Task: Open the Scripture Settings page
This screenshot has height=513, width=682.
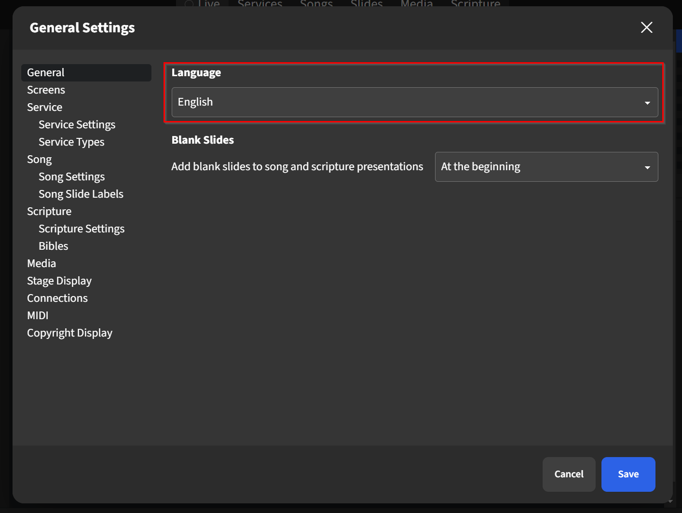Action: point(82,229)
